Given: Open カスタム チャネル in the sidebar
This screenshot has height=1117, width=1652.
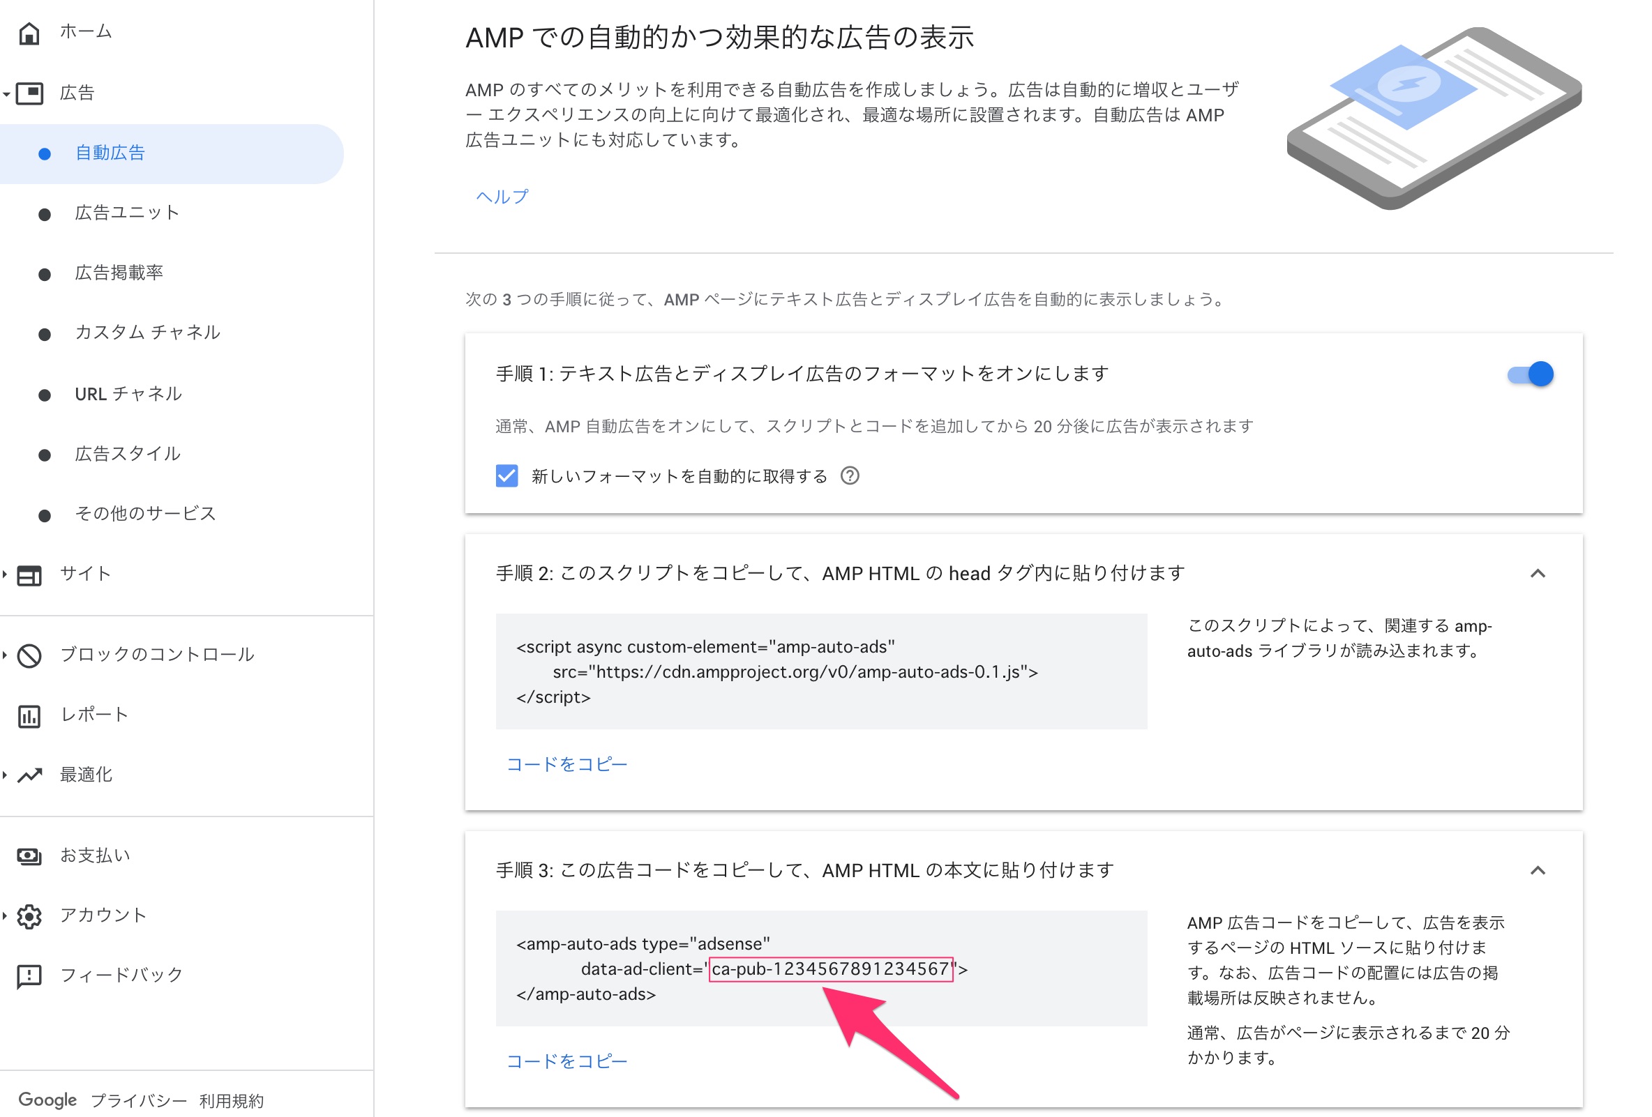Looking at the screenshot, I should tap(148, 333).
